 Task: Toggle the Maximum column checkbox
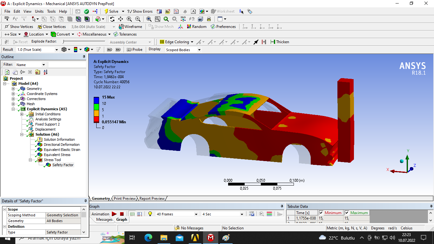click(347, 213)
